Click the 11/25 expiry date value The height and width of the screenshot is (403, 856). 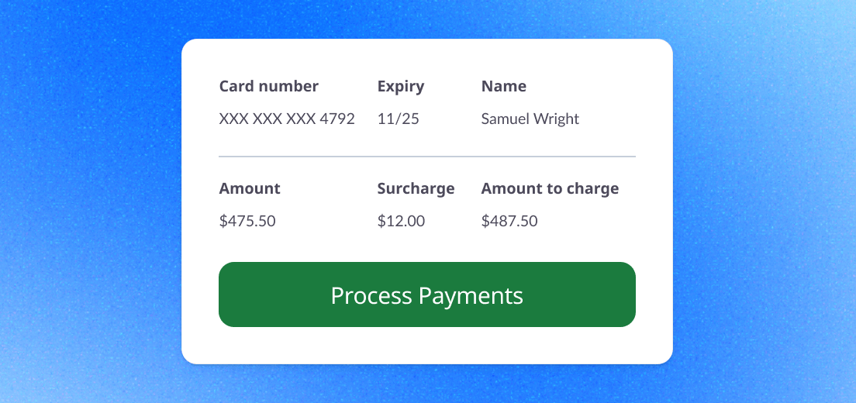point(399,119)
